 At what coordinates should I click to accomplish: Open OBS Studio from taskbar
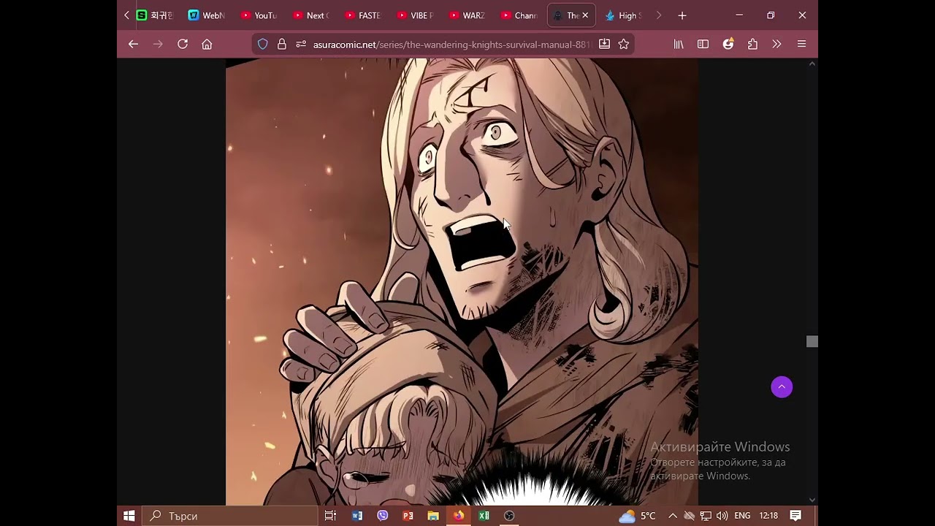[x=509, y=516]
